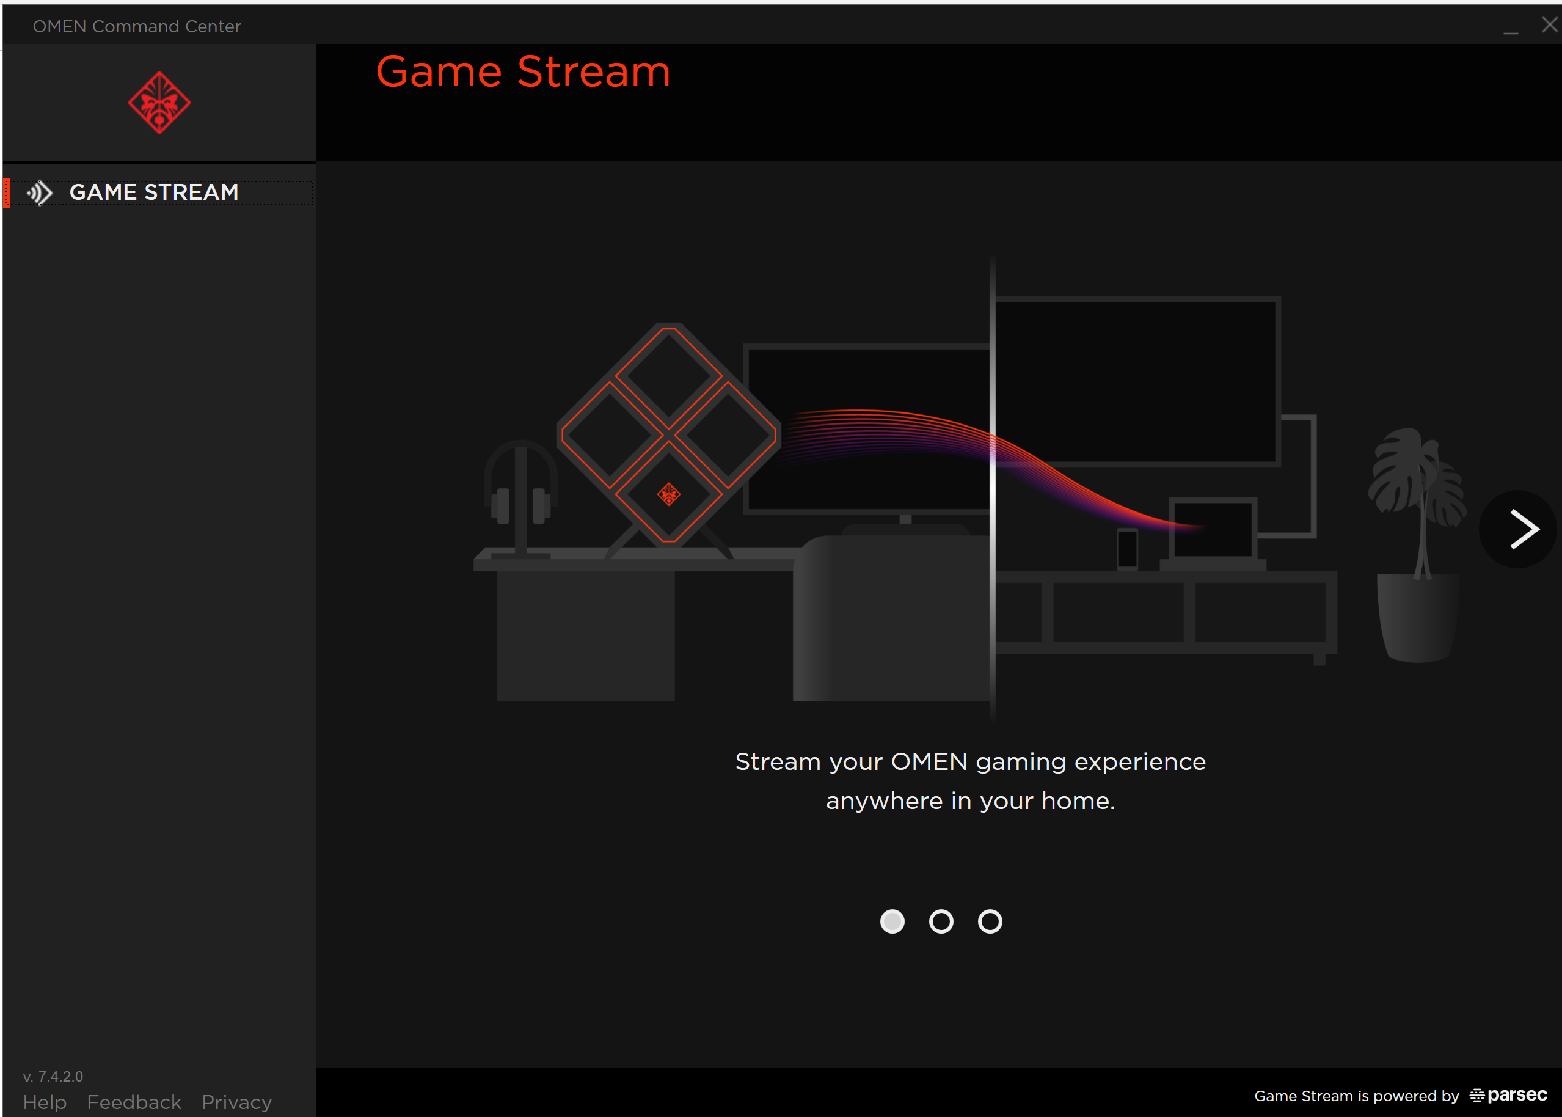1562x1117 pixels.
Task: Open the Privacy link
Action: 236,1102
